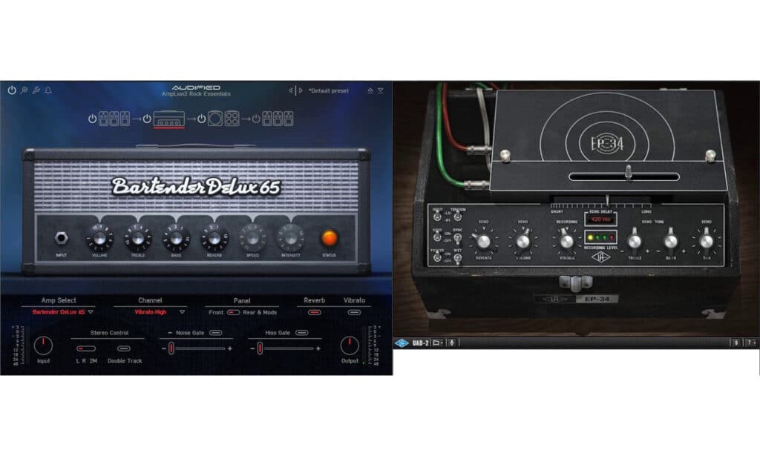The image size is (760, 456).
Task: Toggle power for the speaker cabinet section
Action: pyautogui.click(x=201, y=119)
